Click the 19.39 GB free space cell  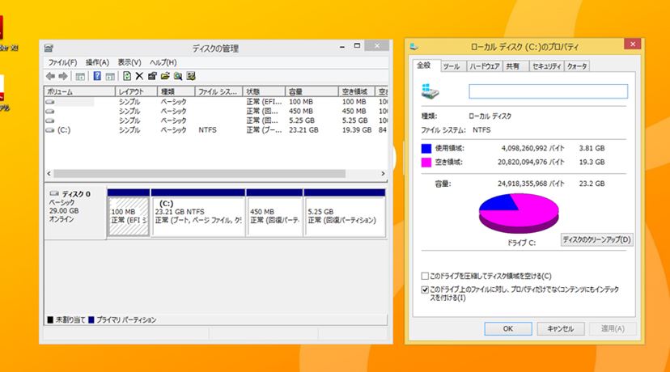357,130
